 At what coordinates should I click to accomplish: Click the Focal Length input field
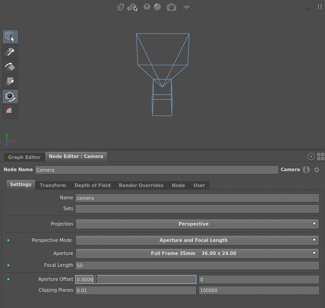click(197, 265)
